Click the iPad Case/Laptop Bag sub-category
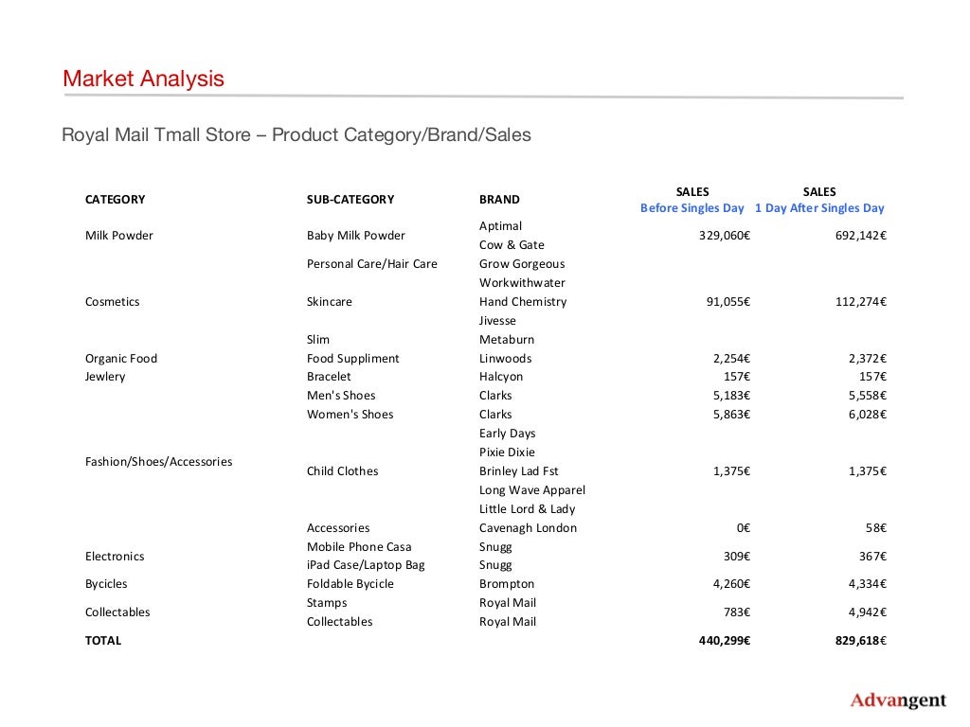The height and width of the screenshot is (727, 970). point(366,565)
